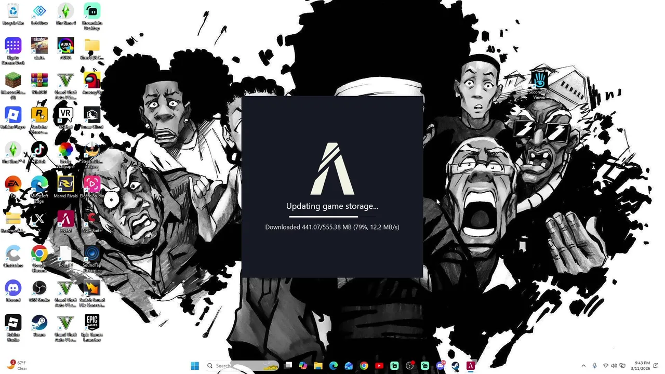Open the Microsoft Edge desktop shortcut
Viewport: 665px width, 374px height.
39,190
